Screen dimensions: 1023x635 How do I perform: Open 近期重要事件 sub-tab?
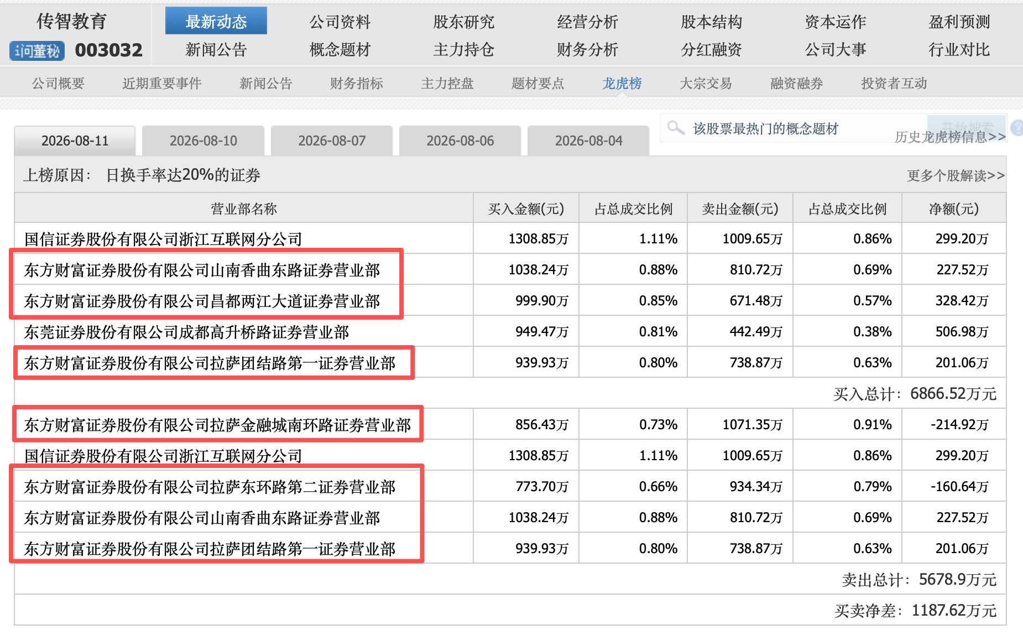tap(162, 84)
